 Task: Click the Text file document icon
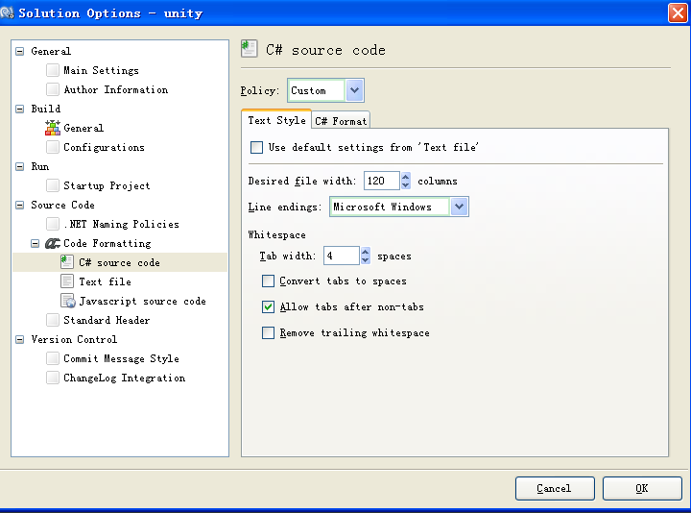pyautogui.click(x=67, y=281)
